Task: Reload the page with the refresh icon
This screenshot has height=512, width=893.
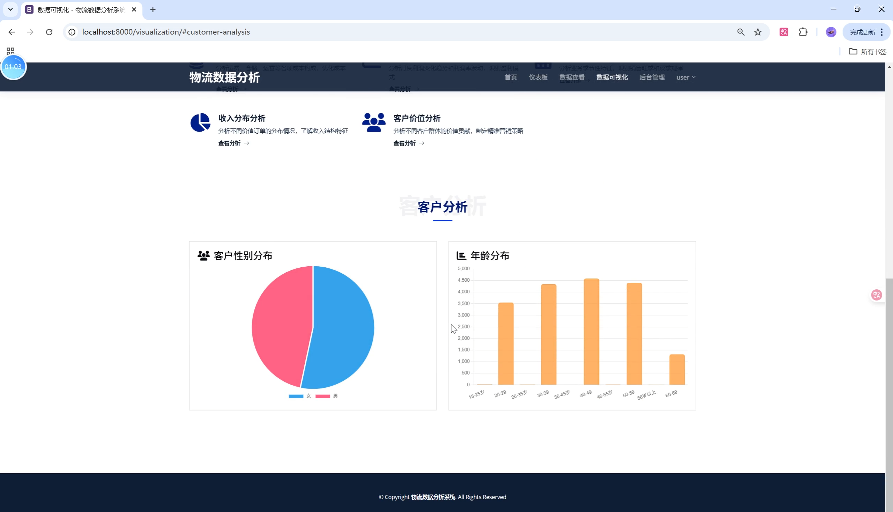Action: tap(49, 32)
